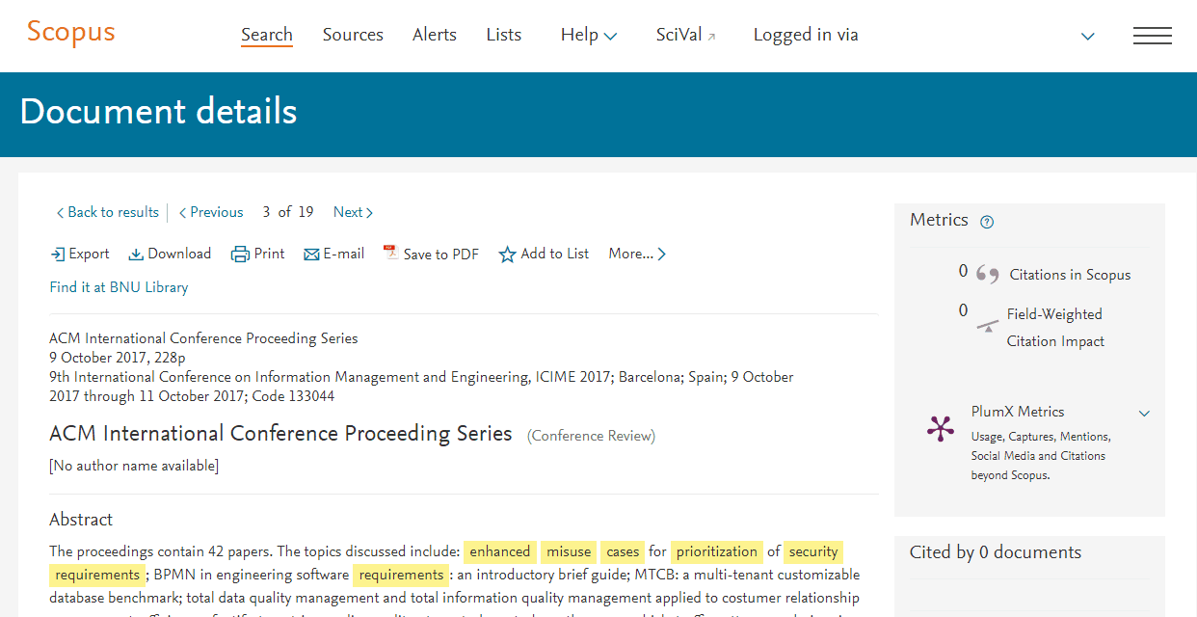
Task: Click the Export arrow icon
Action: [58, 255]
